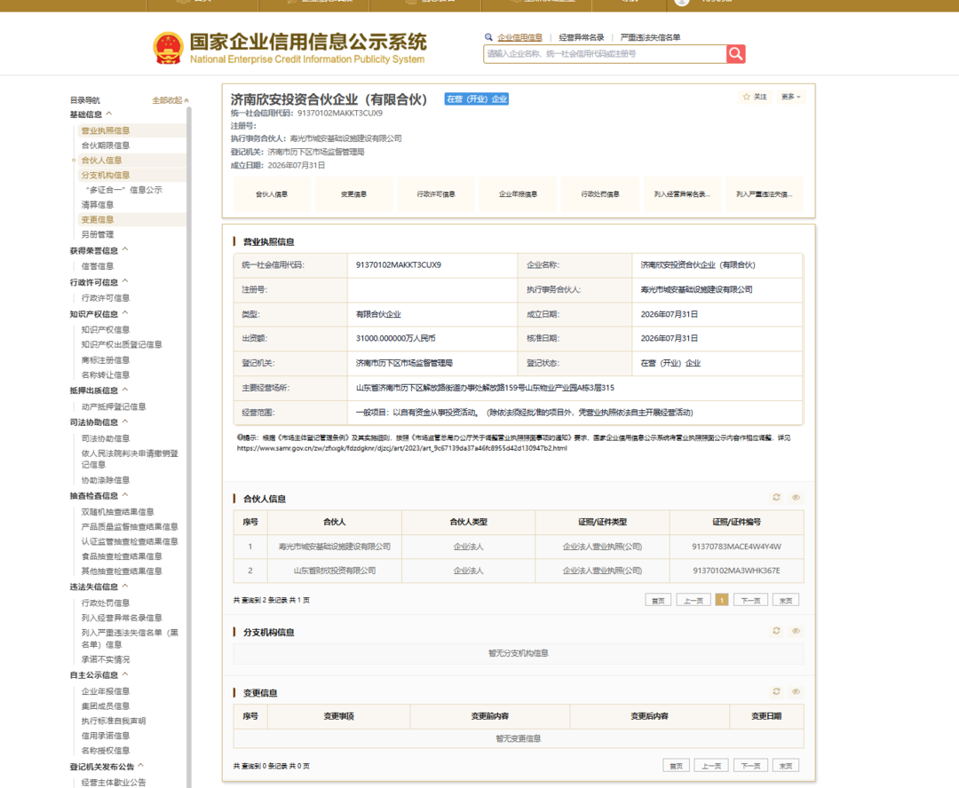Focus the enterprise name search field
Screen dimensions: 959x788
[x=605, y=54]
